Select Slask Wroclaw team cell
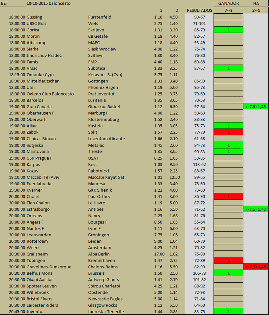Image resolution: width=269 pixels, height=315 pixels. click(102, 49)
